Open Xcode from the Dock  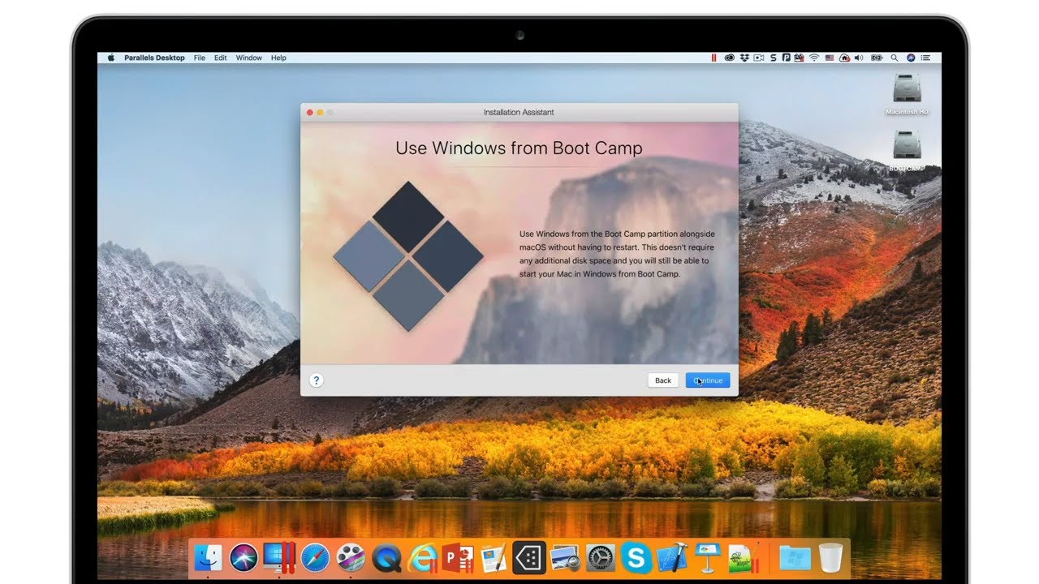(x=672, y=557)
